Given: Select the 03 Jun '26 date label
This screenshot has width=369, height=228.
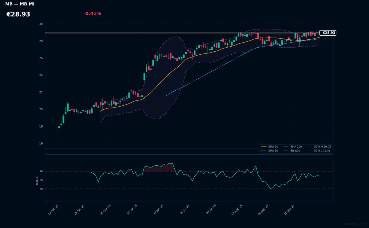Looking at the screenshot, I should click(132, 210).
